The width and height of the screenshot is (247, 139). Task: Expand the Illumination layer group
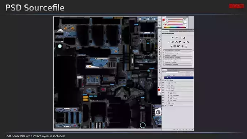167,83
